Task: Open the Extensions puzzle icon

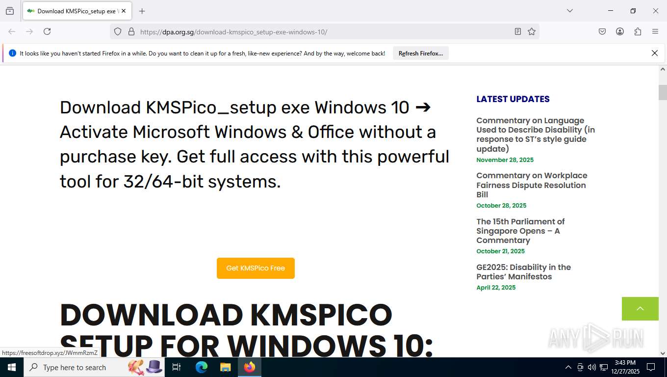Action: pos(638,31)
